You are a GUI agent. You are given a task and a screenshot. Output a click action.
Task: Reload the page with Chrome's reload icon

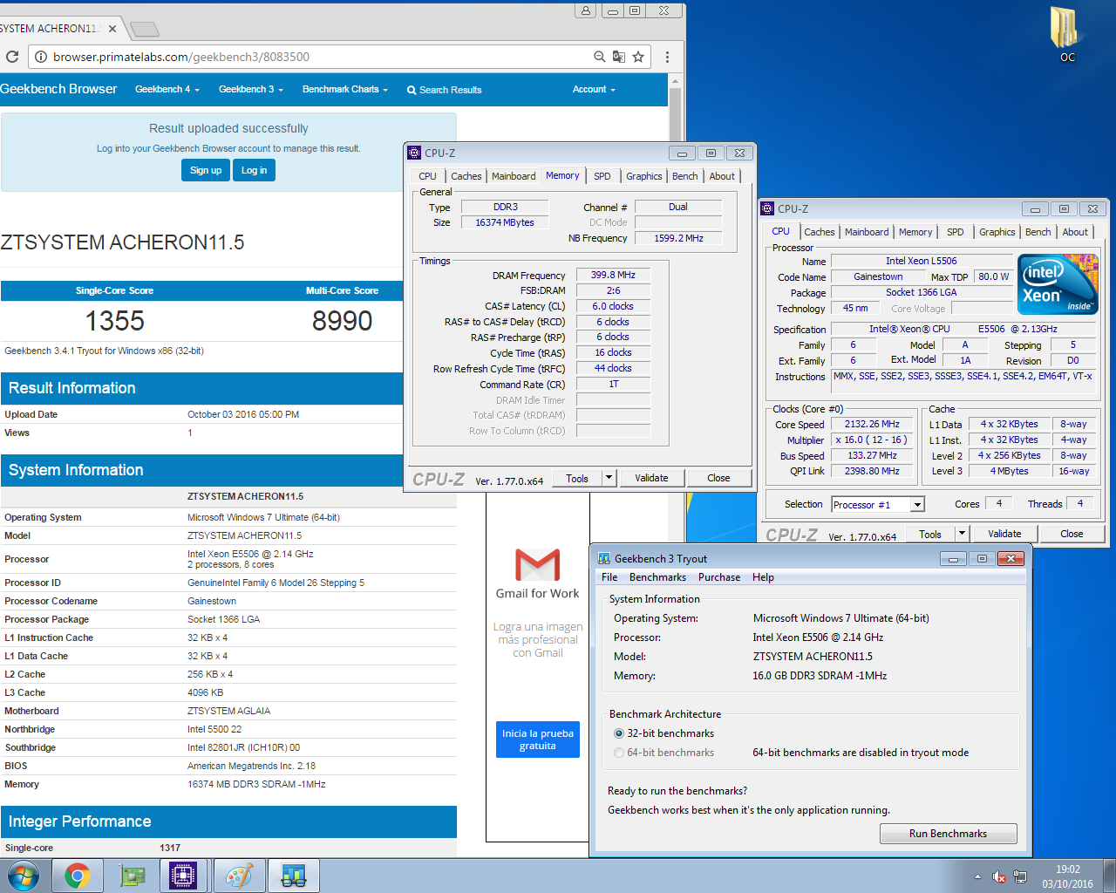[12, 57]
